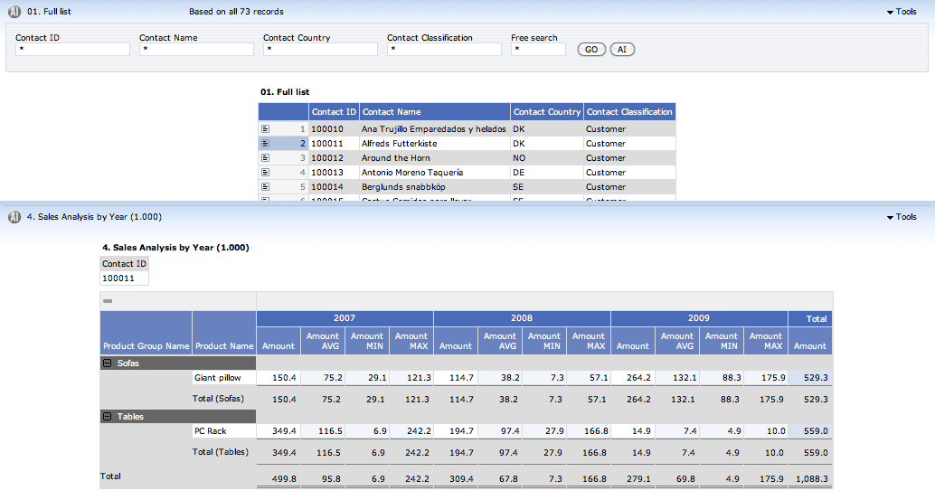Click the AI logo icon beside '01. Full list'
Image resolution: width=935 pixels, height=500 pixels.
tap(14, 12)
